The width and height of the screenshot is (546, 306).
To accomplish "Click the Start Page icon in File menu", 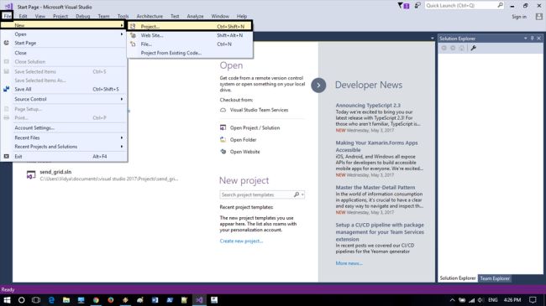I will (x=6, y=43).
